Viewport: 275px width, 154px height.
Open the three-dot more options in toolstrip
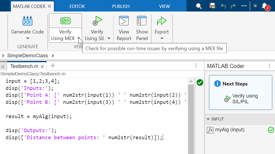coord(244,6)
